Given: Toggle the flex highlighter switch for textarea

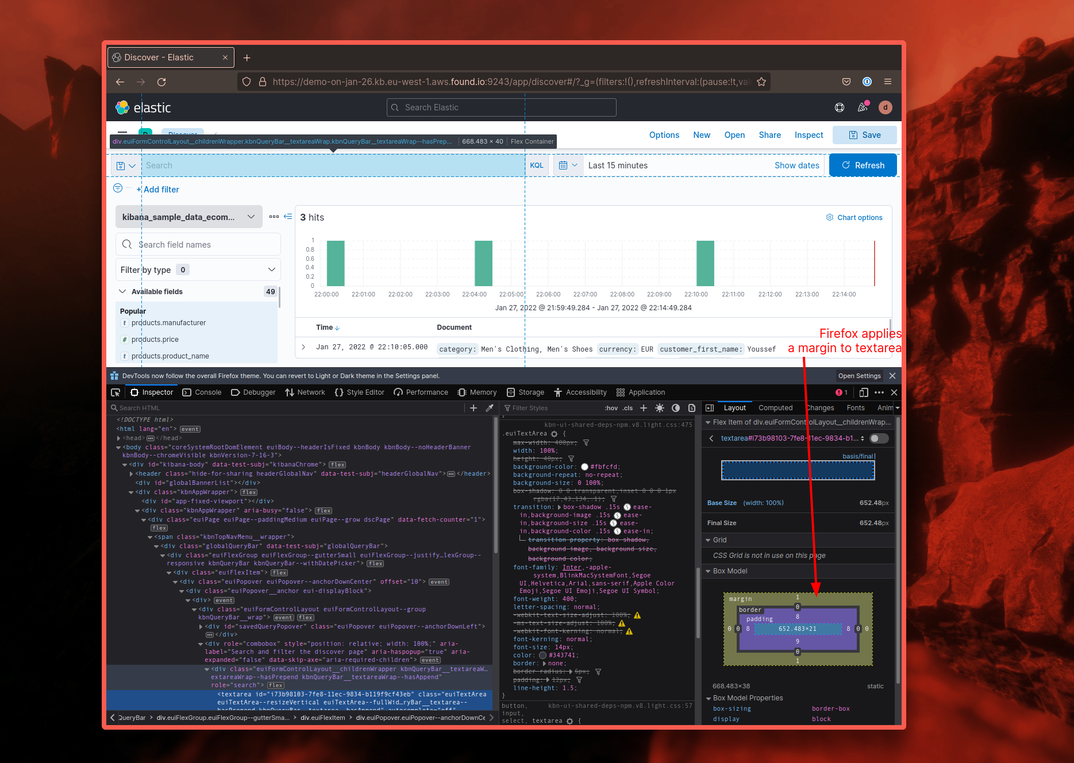Looking at the screenshot, I should (879, 438).
